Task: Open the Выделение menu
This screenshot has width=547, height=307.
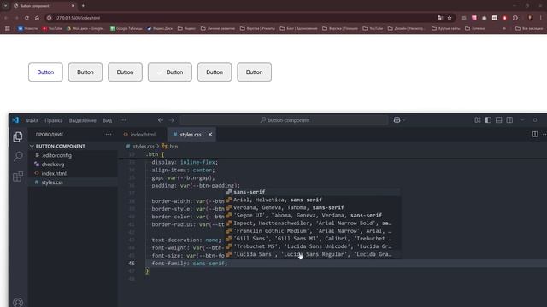Action: pyautogui.click(x=82, y=120)
